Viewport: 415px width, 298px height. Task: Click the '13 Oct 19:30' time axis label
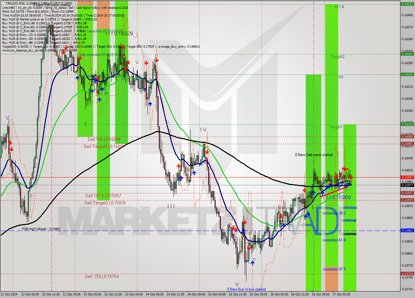coord(134,294)
